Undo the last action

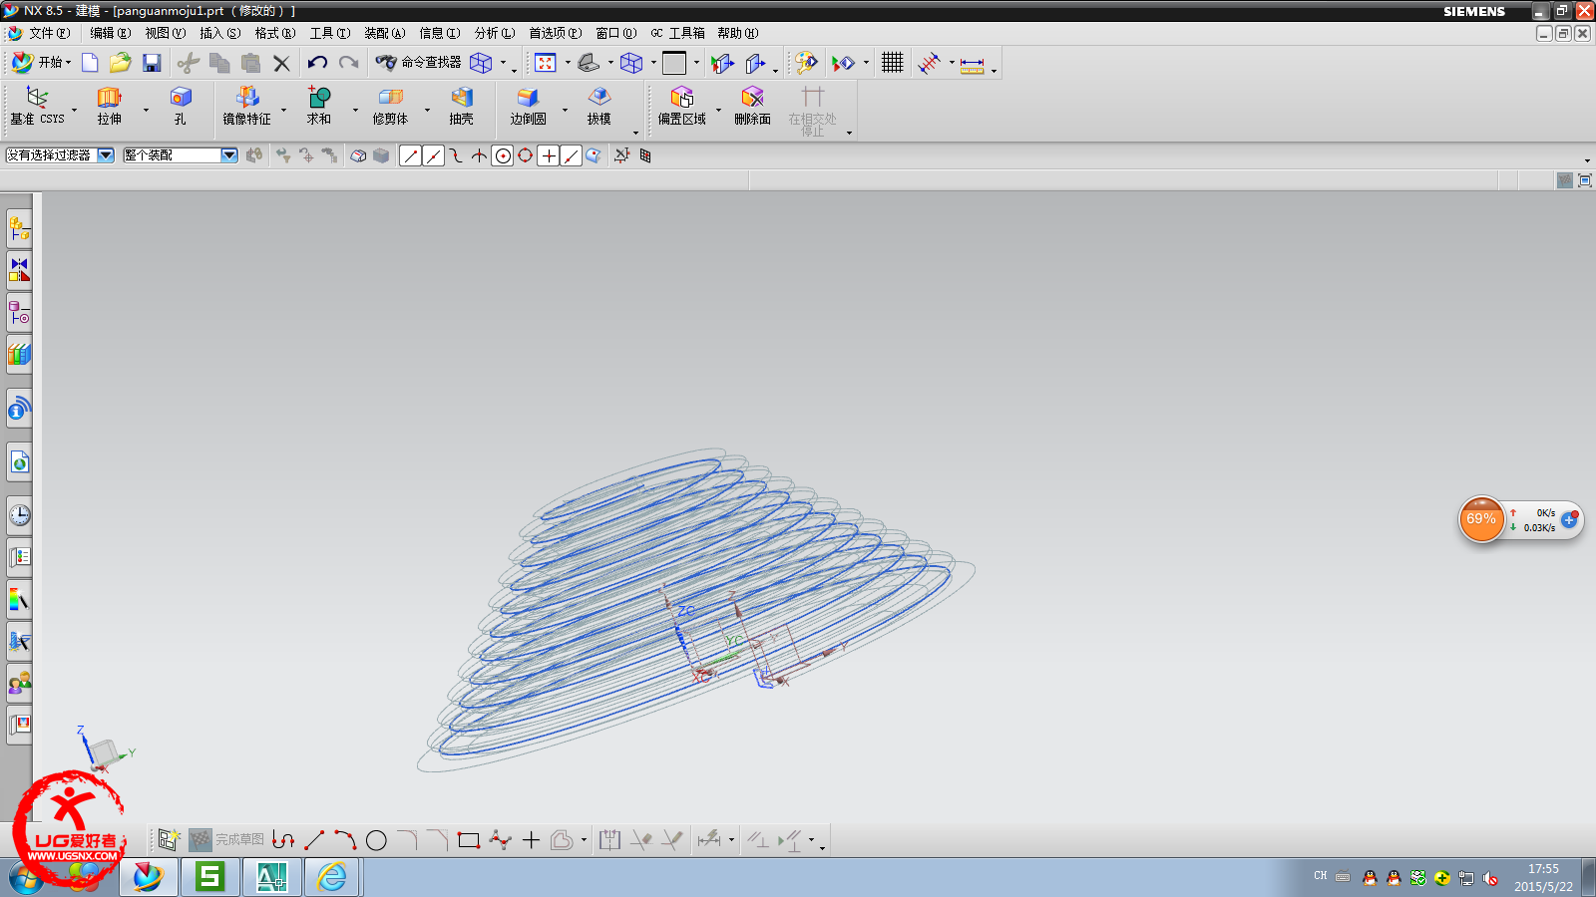coord(317,63)
